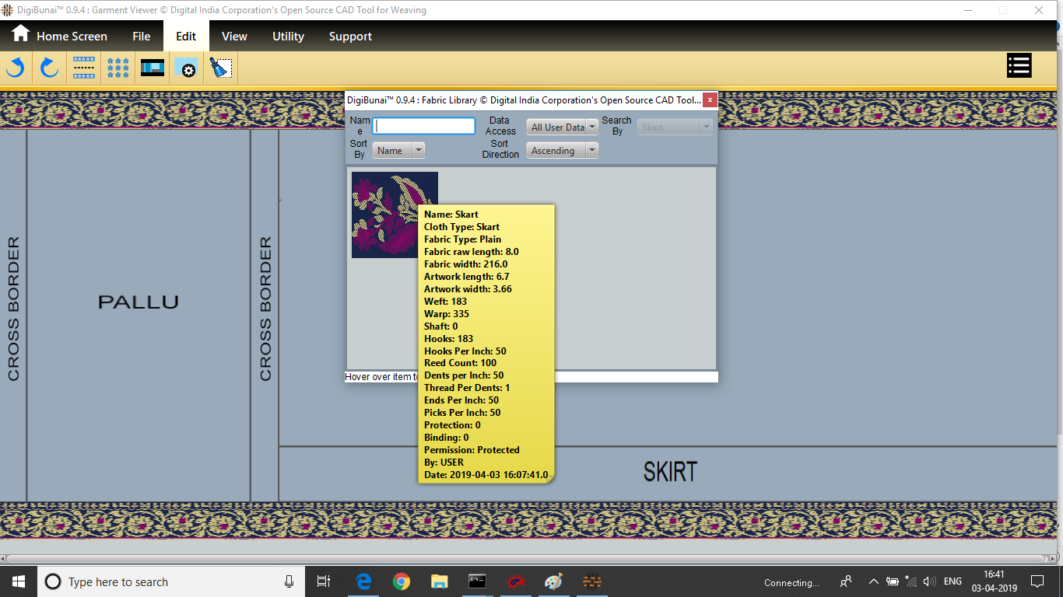Open the Utility menu
The image size is (1063, 597).
pos(288,37)
